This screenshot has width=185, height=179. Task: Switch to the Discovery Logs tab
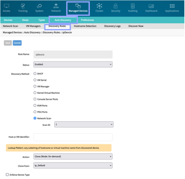(112, 26)
